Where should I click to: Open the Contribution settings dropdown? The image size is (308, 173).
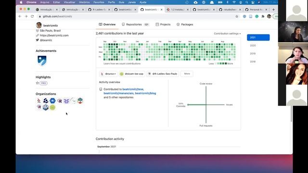[x=227, y=34]
